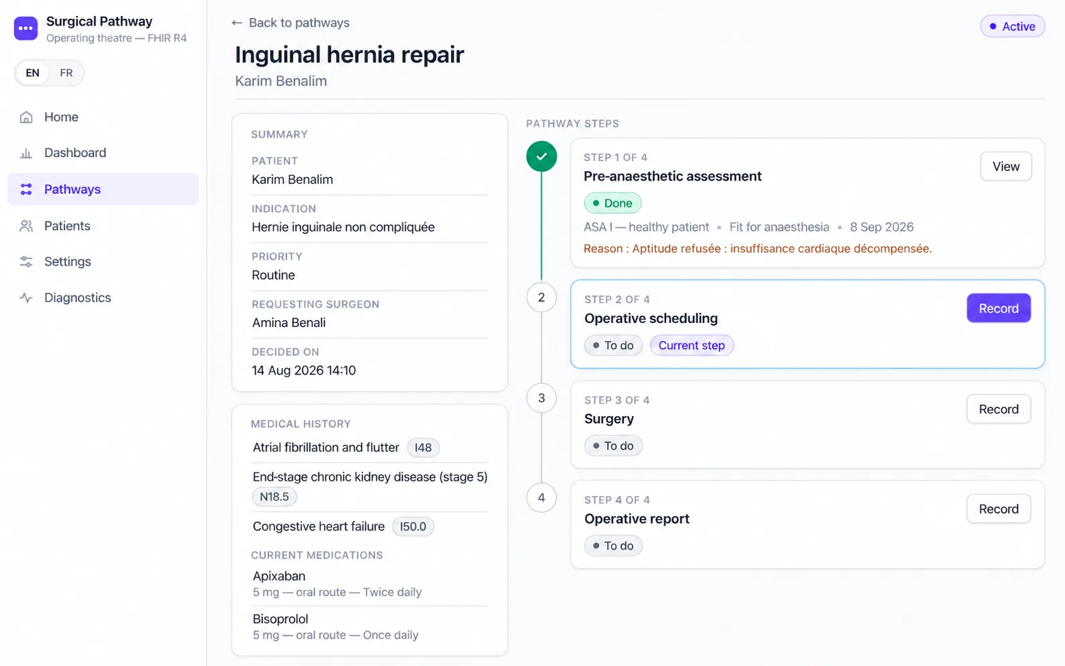1065x666 pixels.
Task: Click the Current step badge
Action: point(692,346)
